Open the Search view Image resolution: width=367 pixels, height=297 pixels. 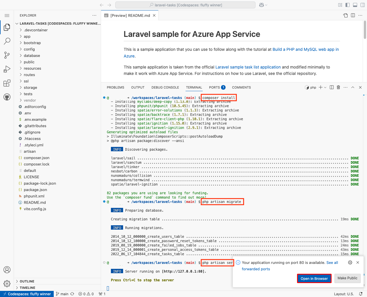[x=7, y=41]
